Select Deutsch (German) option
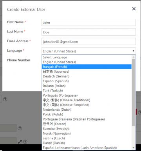This screenshot has height=151, width=141. coord(87,76)
